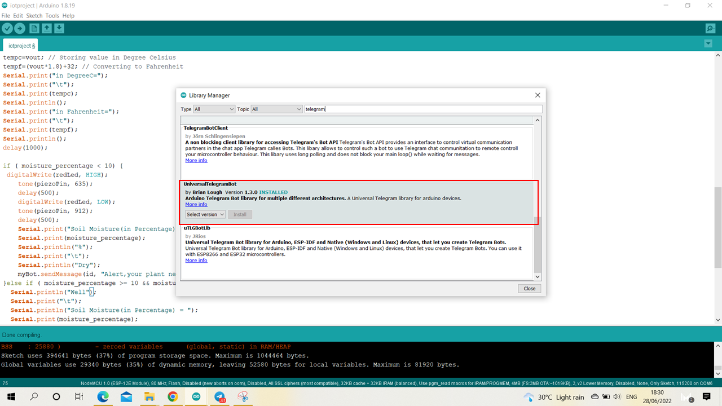Click the library list scroll down arrow
The image size is (722, 406).
pos(538,277)
